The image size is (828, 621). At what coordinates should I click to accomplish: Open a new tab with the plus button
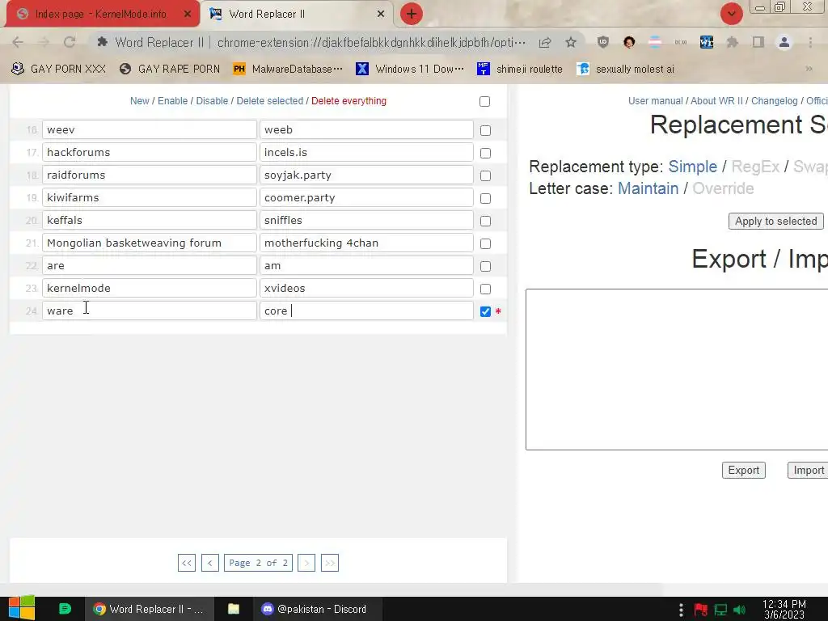click(x=412, y=14)
